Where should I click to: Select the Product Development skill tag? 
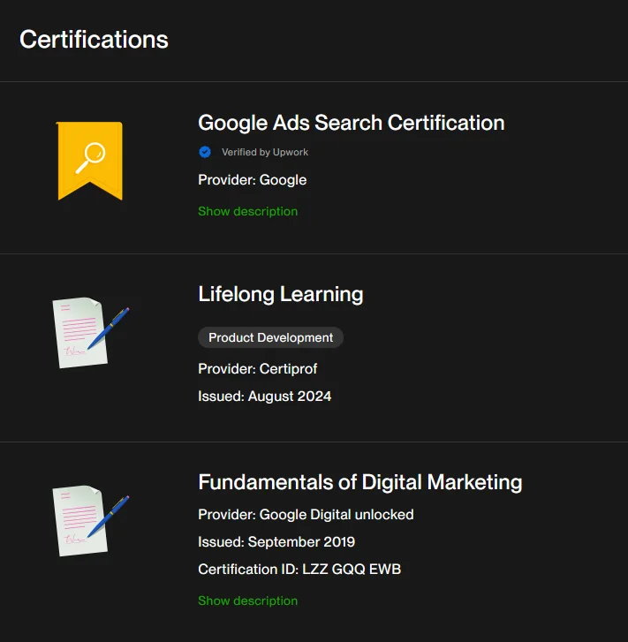[x=271, y=337]
